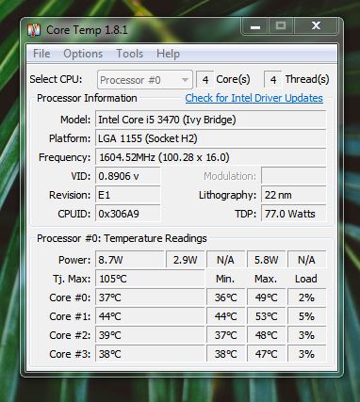Click Core #2 load value
The image size is (360, 402).
point(306,335)
